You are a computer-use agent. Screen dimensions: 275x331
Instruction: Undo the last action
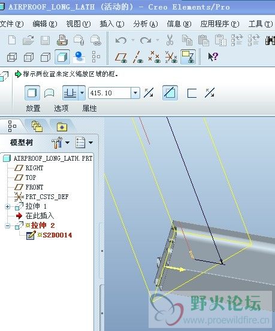pyautogui.click(x=121, y=40)
